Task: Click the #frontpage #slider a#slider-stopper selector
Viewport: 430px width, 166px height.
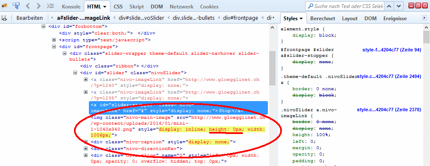Action: coord(307,52)
